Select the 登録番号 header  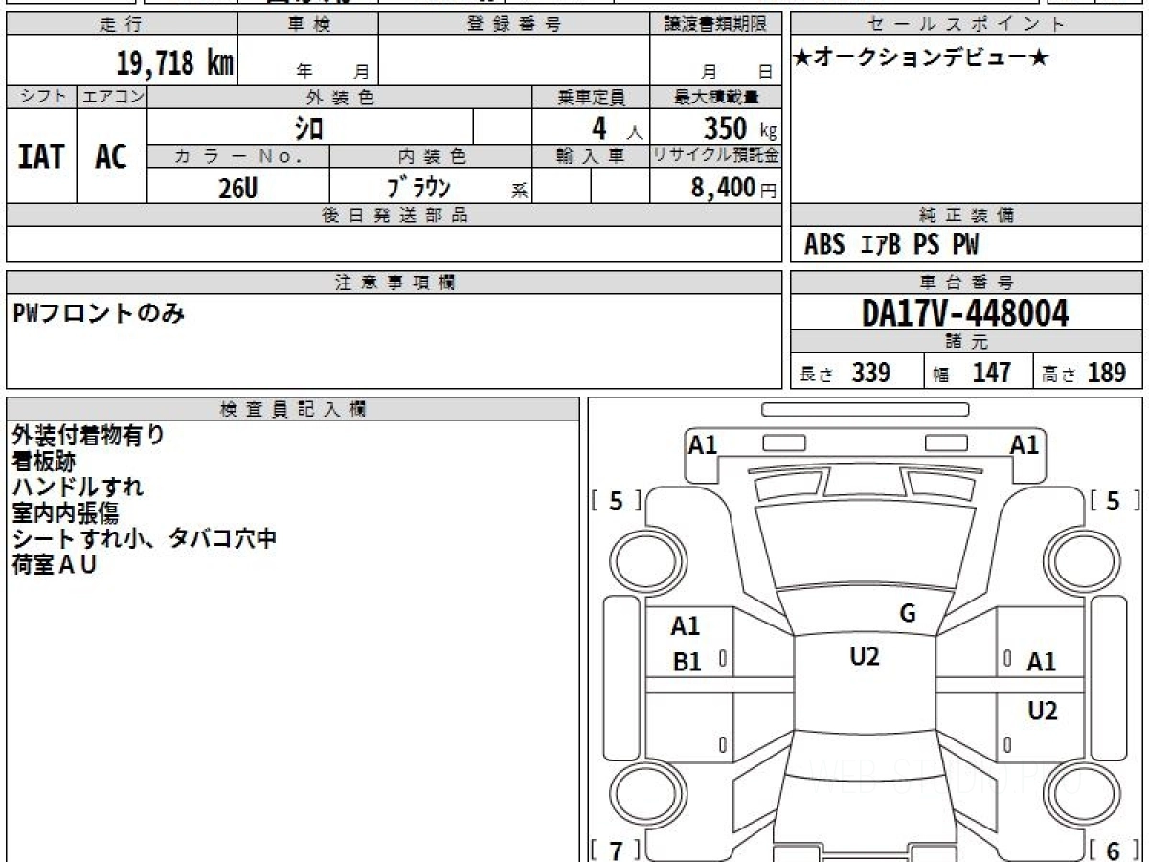click(x=514, y=24)
